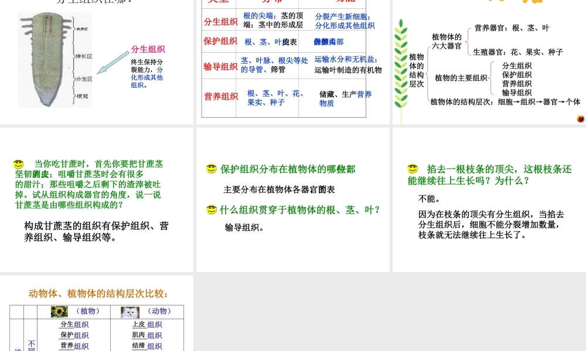Click the green question 当你吃甘蔗时
Image resolution: width=586 pixels, height=351 pixels.
pos(89,184)
